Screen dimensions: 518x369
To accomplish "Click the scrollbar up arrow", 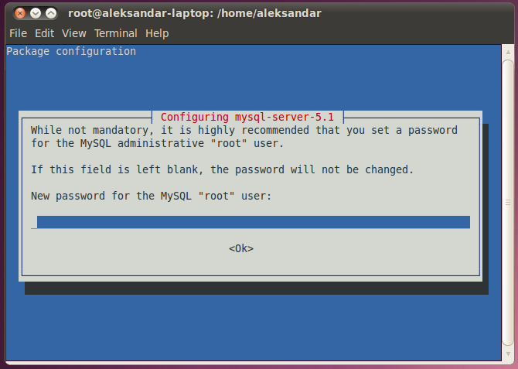I will pyautogui.click(x=508, y=53).
